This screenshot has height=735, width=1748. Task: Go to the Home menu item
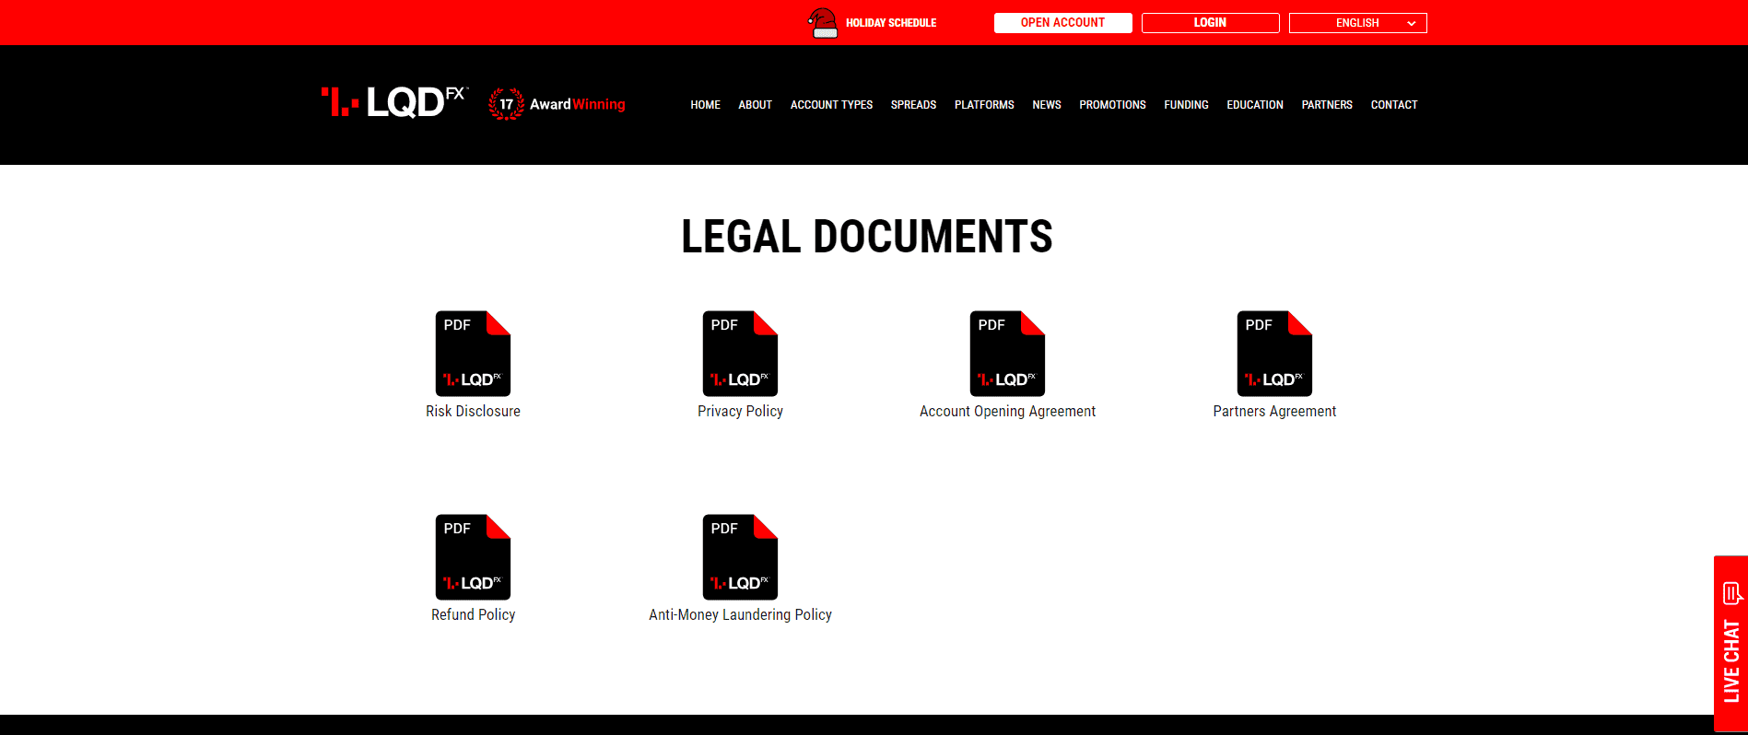point(705,105)
